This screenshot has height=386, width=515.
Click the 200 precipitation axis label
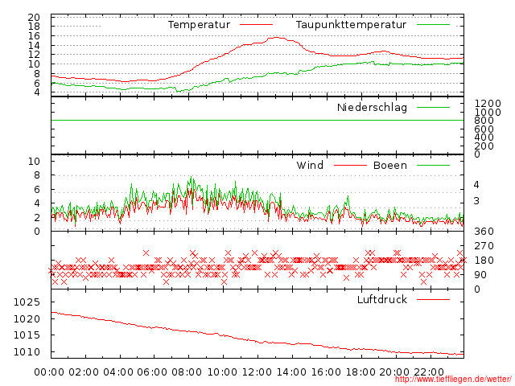point(484,146)
